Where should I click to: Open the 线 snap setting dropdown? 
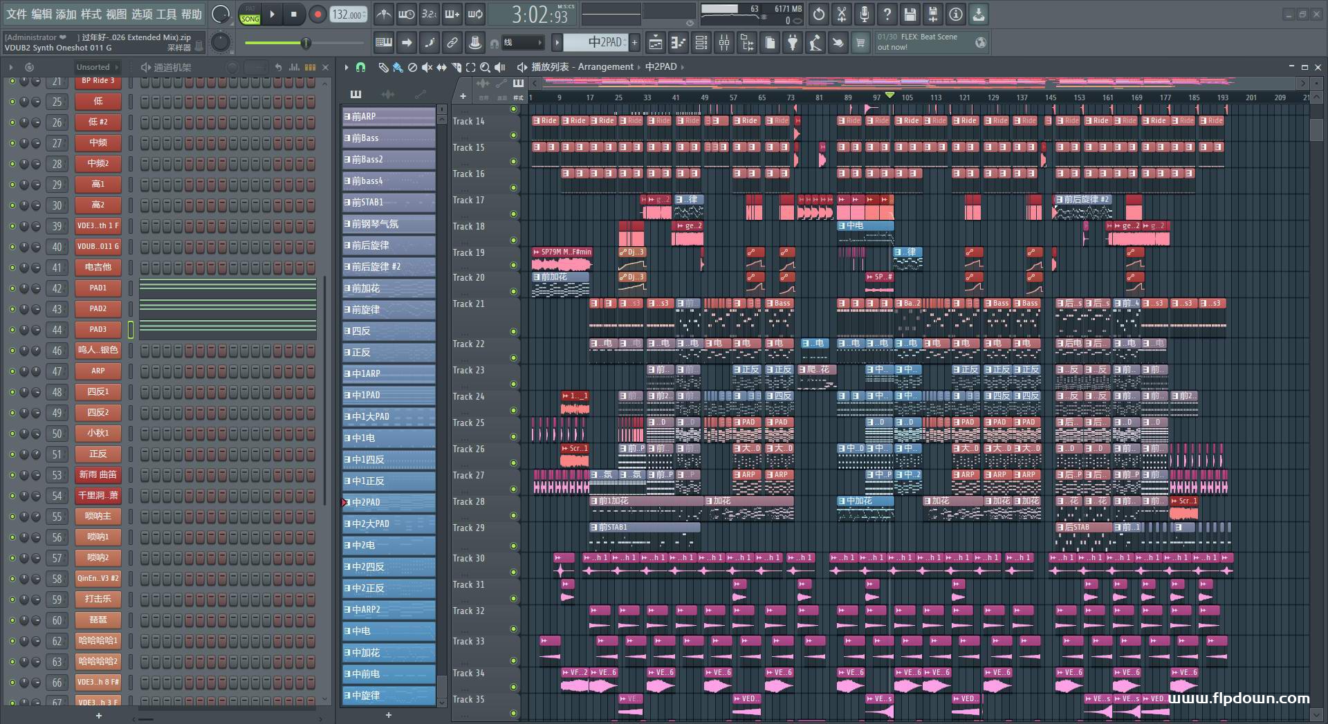point(522,43)
